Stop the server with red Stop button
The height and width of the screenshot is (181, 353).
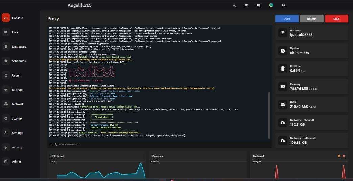(336, 19)
